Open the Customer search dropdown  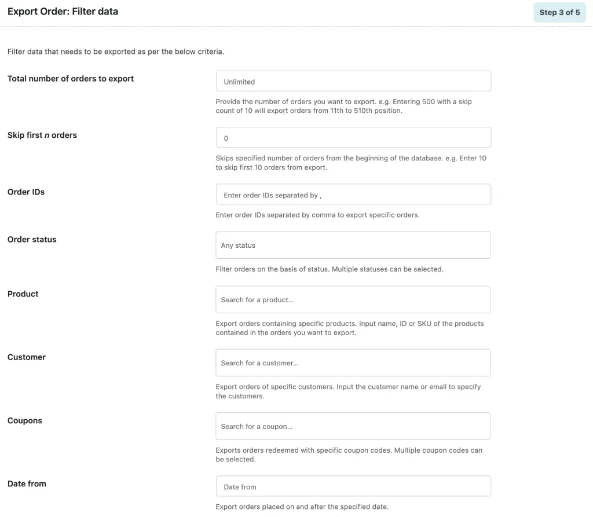[353, 362]
